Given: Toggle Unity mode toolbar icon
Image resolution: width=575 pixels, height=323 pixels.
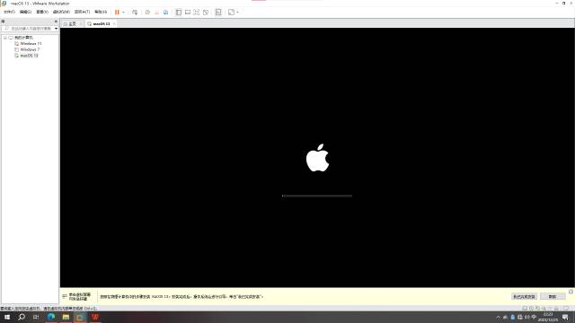Looking at the screenshot, I should click(x=206, y=12).
